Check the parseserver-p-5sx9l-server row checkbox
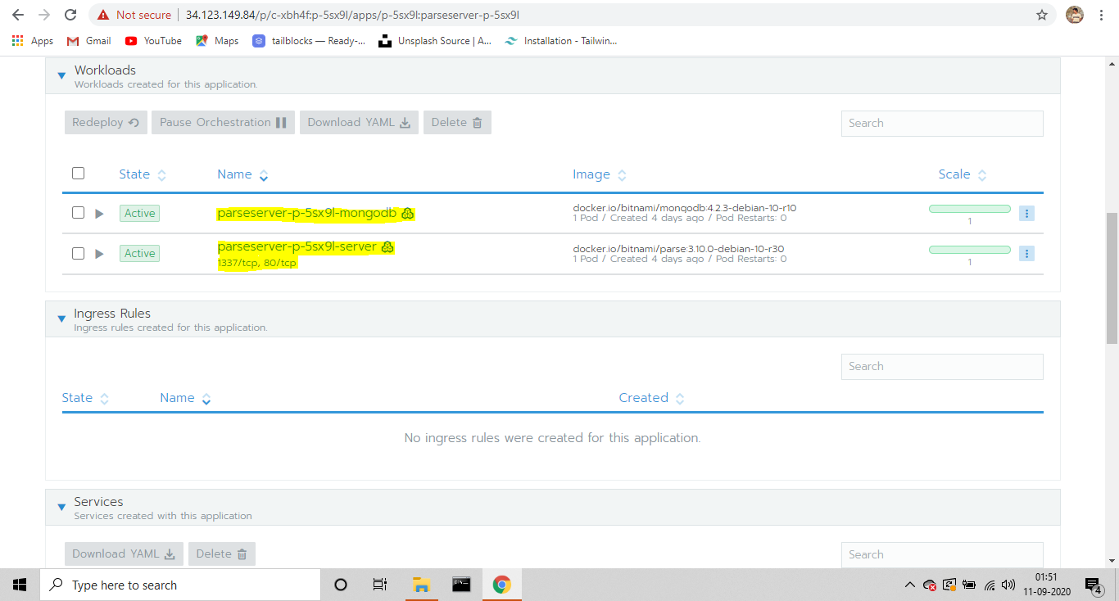The height and width of the screenshot is (601, 1119). (78, 253)
